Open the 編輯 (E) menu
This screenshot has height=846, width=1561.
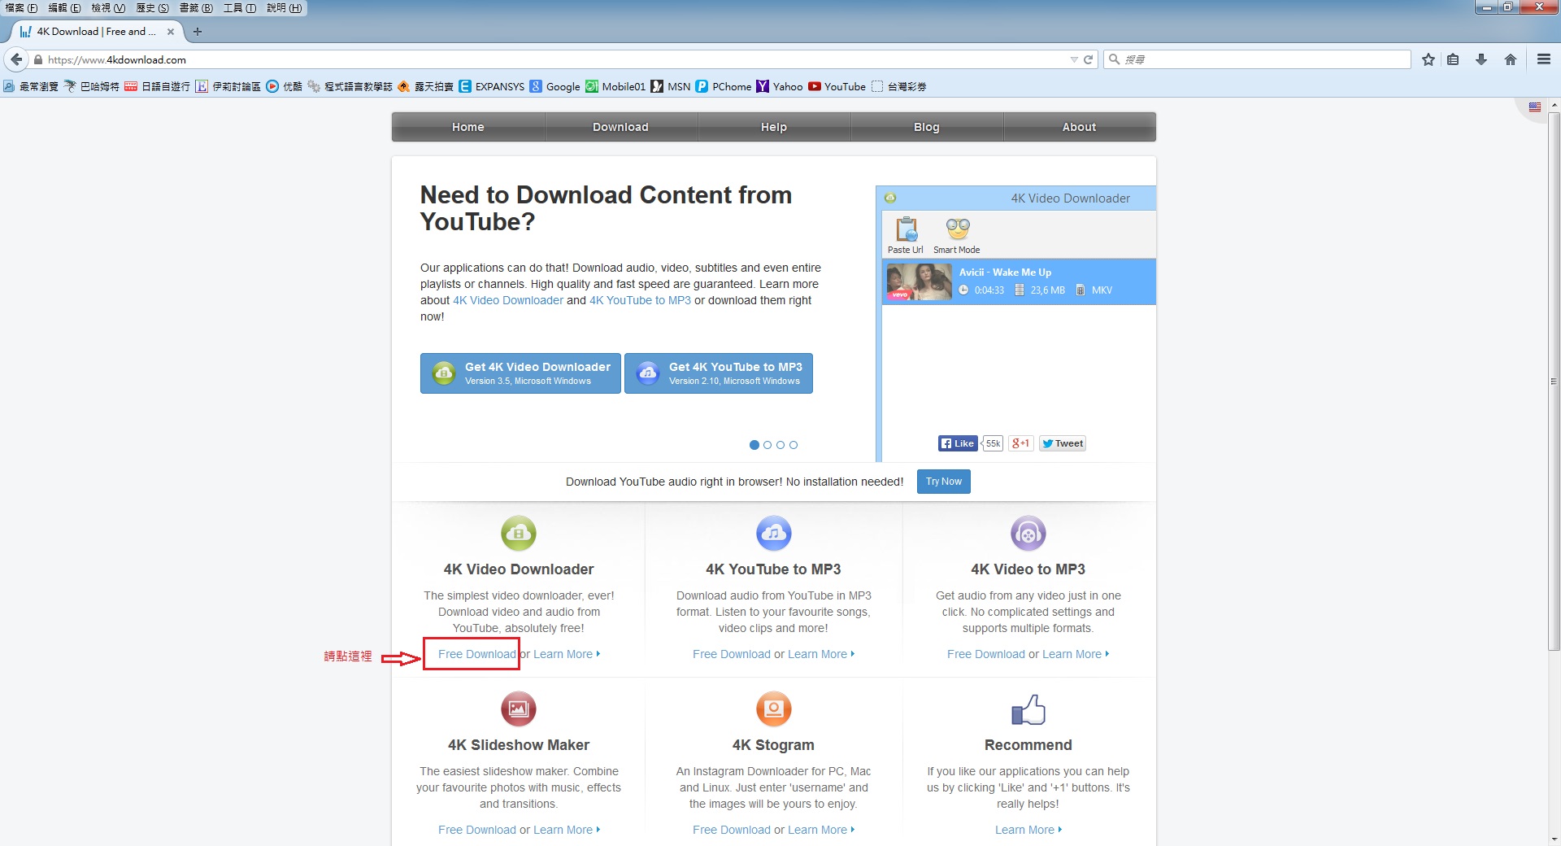pos(64,7)
